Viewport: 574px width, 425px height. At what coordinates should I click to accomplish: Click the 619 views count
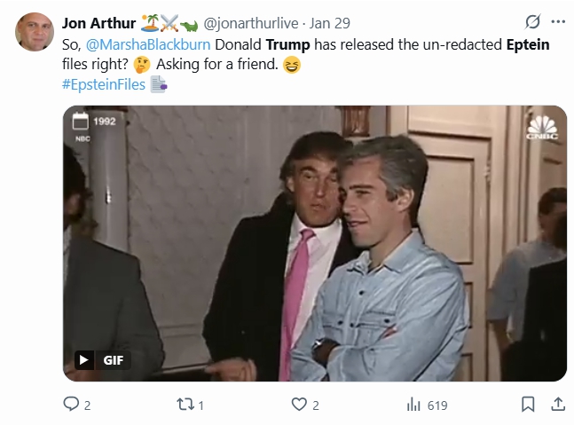[437, 405]
